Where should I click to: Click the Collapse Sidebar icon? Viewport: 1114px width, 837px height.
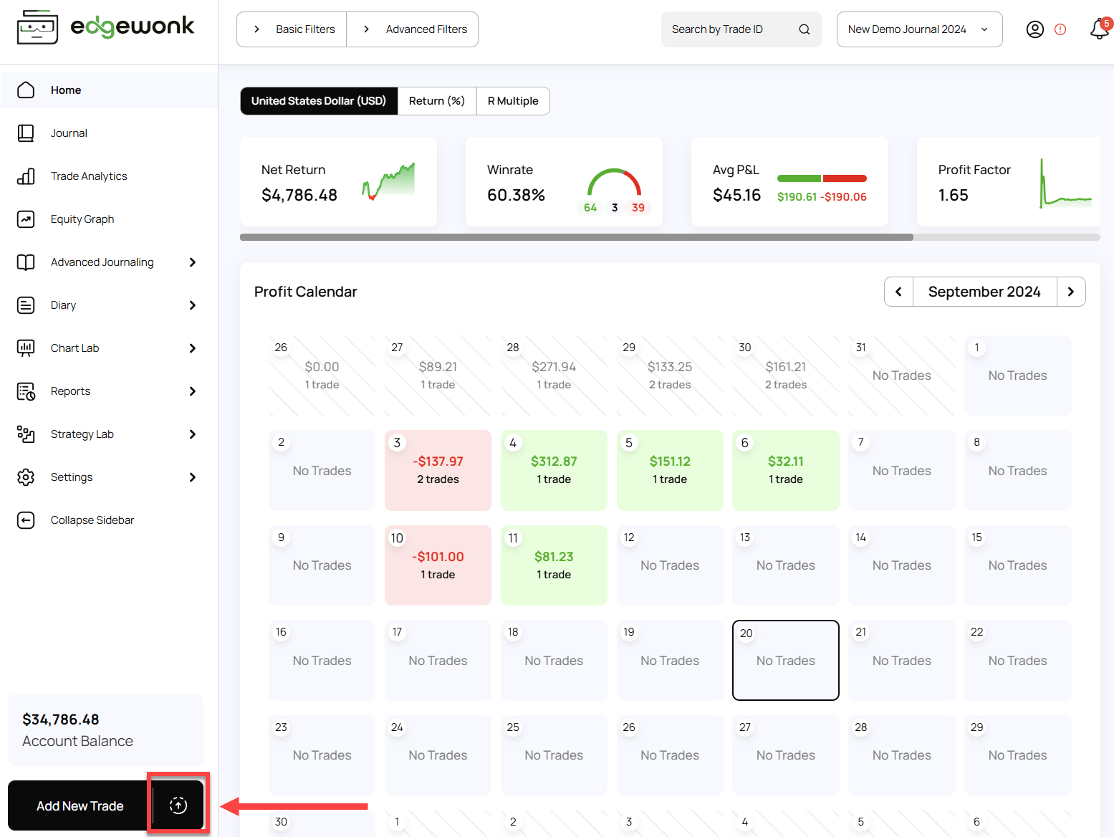tap(26, 520)
